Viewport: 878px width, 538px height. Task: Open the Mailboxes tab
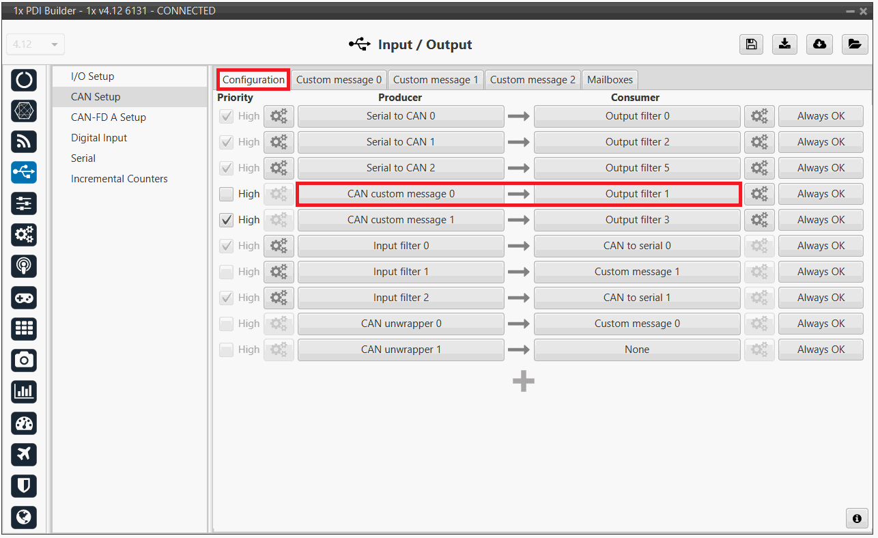[x=610, y=80]
